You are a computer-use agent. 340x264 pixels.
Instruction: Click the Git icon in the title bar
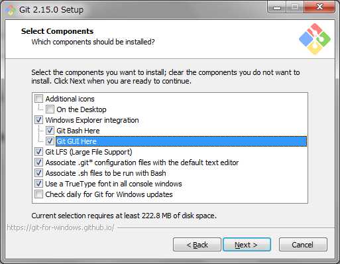[10, 9]
